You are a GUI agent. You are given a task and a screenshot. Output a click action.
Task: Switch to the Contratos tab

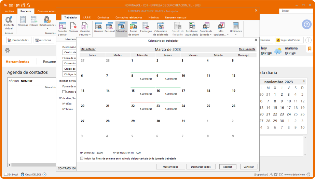point(103,17)
